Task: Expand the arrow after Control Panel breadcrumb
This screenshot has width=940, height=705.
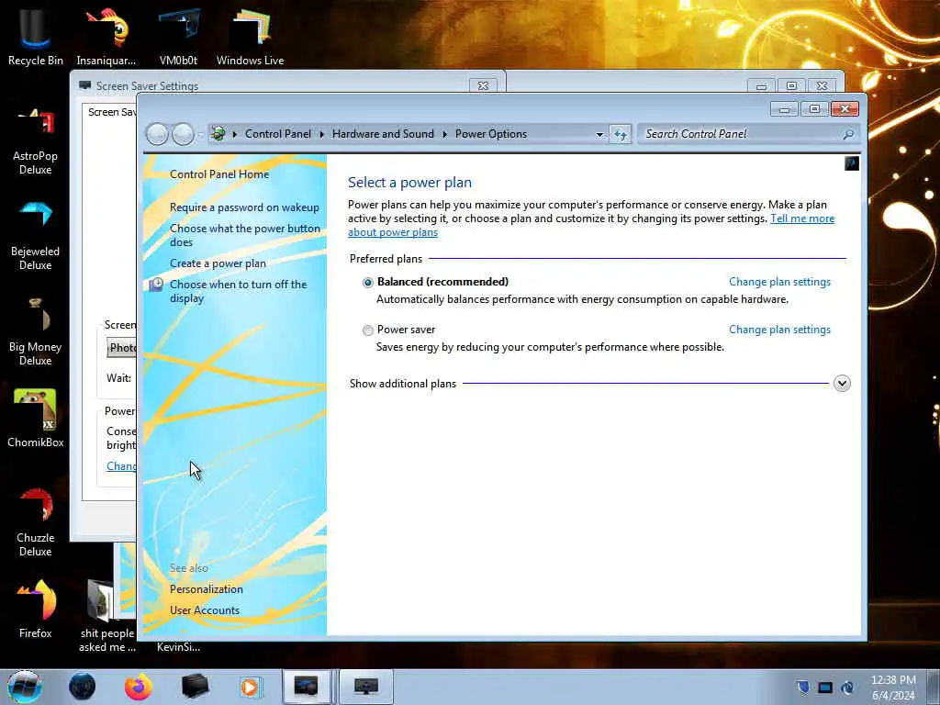Action: point(322,134)
